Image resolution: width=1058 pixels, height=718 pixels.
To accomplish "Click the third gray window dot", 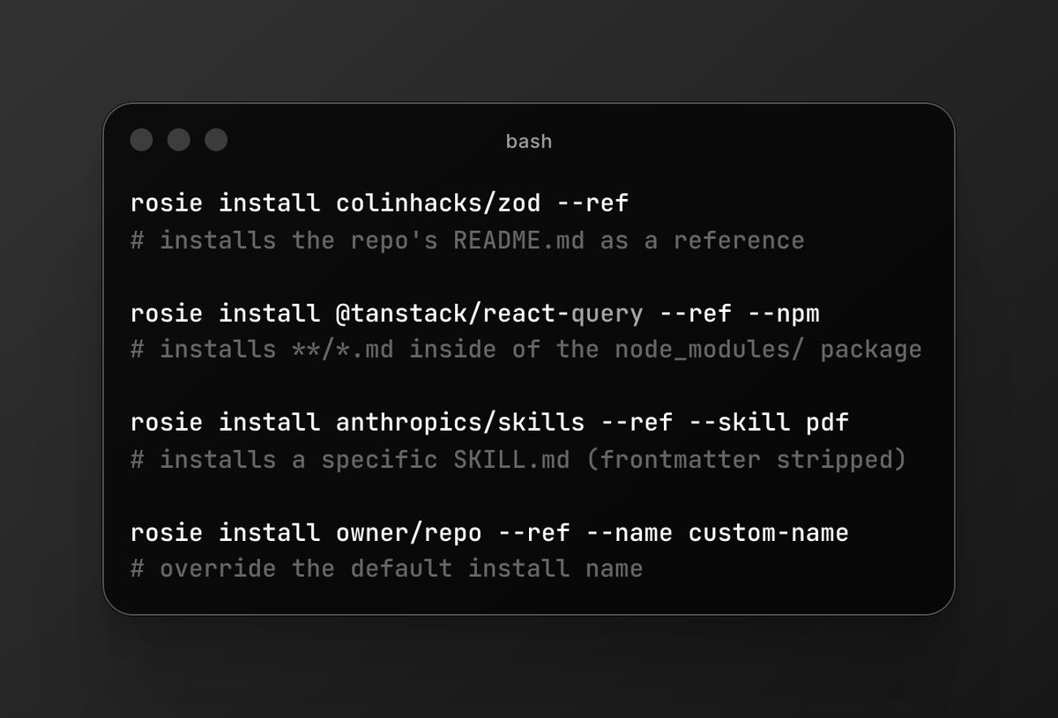I will pyautogui.click(x=216, y=140).
